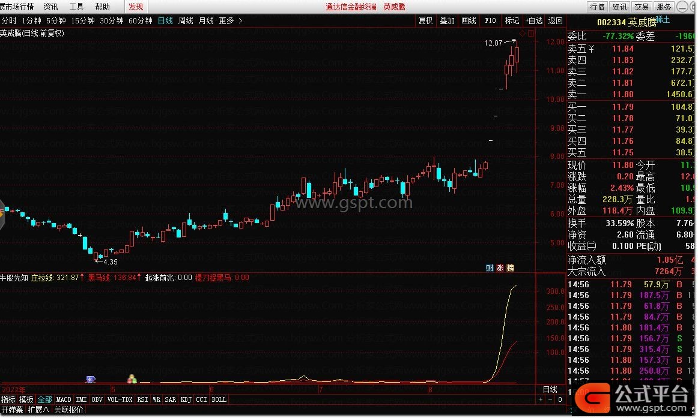Open the 更多 timeframe dropdown
698x418 pixels.
point(230,20)
